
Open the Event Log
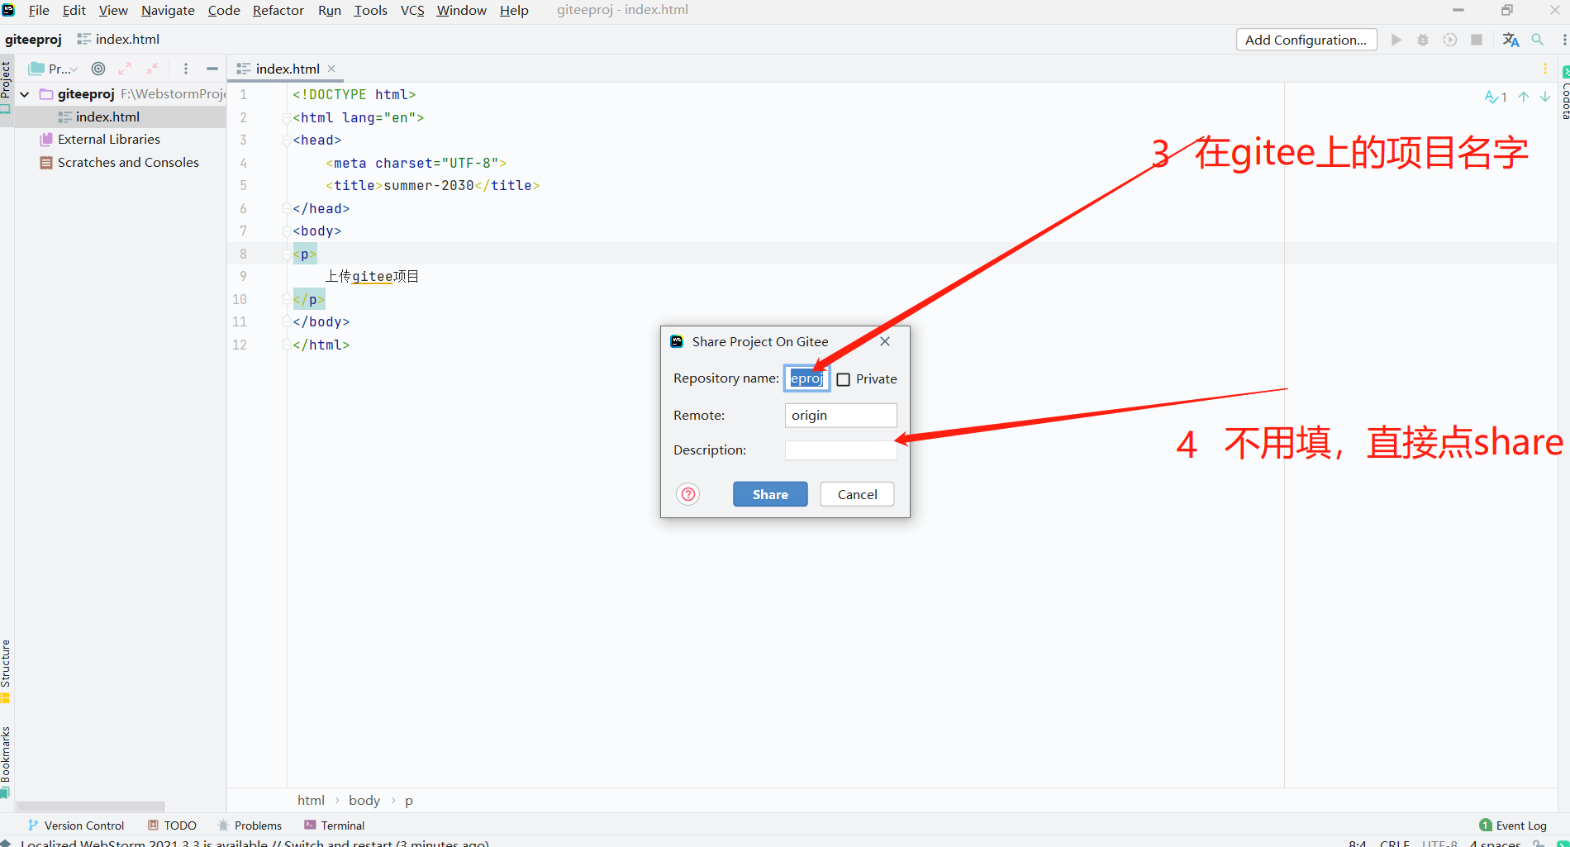coord(1513,826)
